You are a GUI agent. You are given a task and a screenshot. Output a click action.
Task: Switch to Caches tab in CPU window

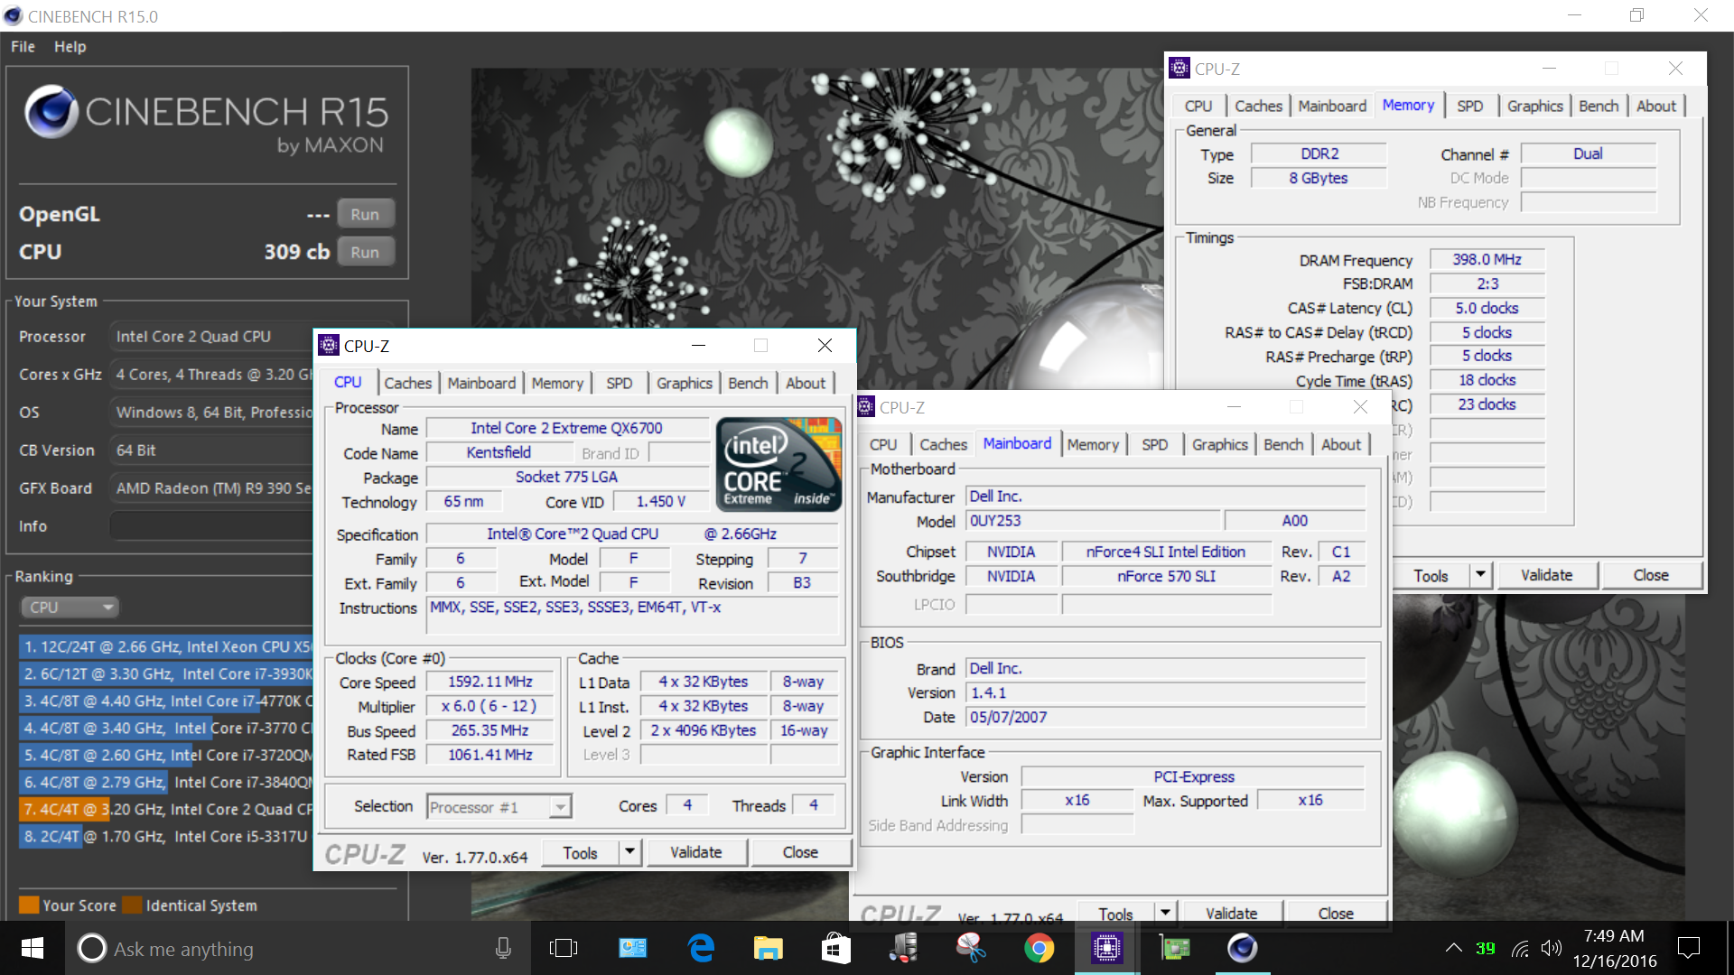click(x=407, y=383)
